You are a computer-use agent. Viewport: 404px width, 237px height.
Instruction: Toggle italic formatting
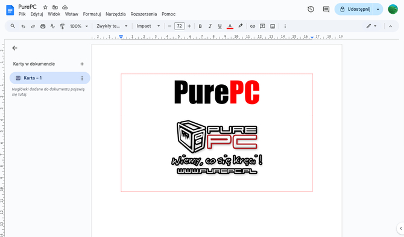[210, 26]
